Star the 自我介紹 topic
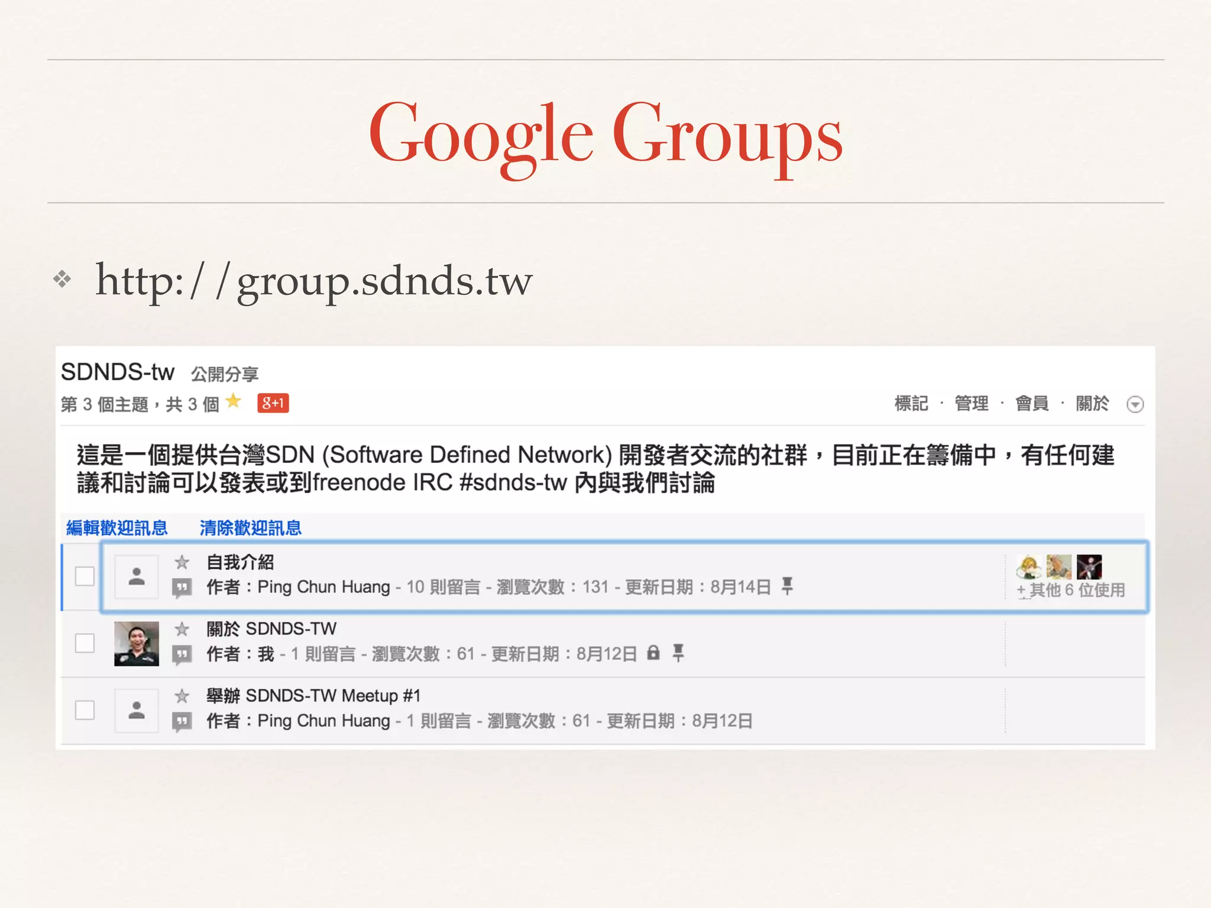1211x908 pixels. (x=182, y=562)
